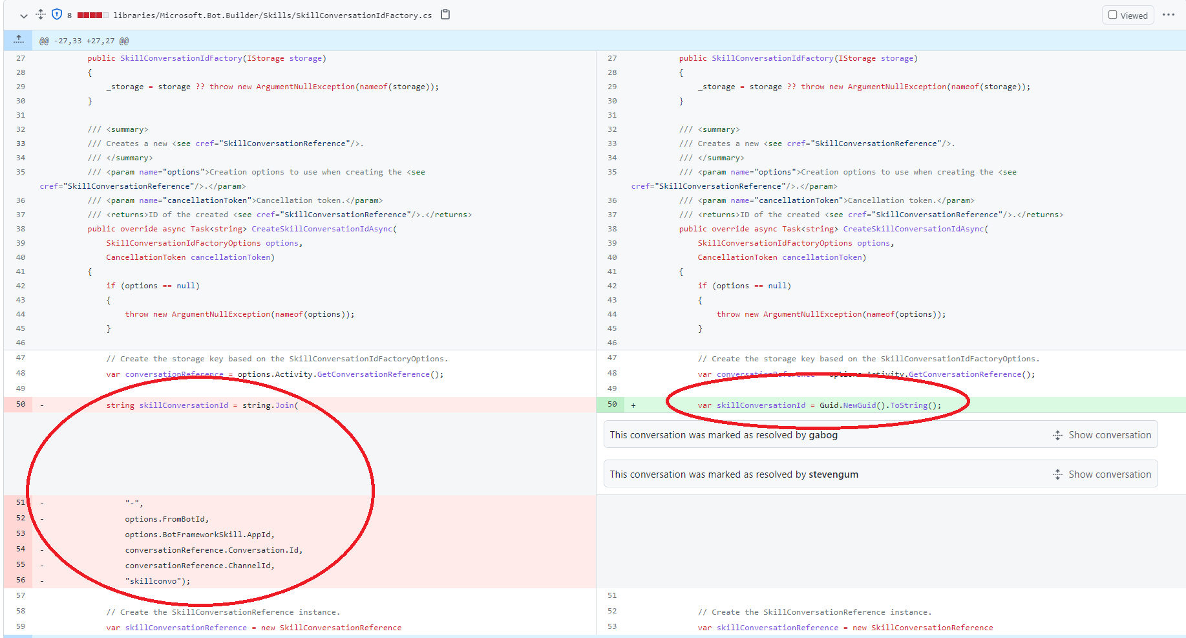Click the drag icon beside second Show conversation
The image size is (1186, 638).
coord(1057,474)
